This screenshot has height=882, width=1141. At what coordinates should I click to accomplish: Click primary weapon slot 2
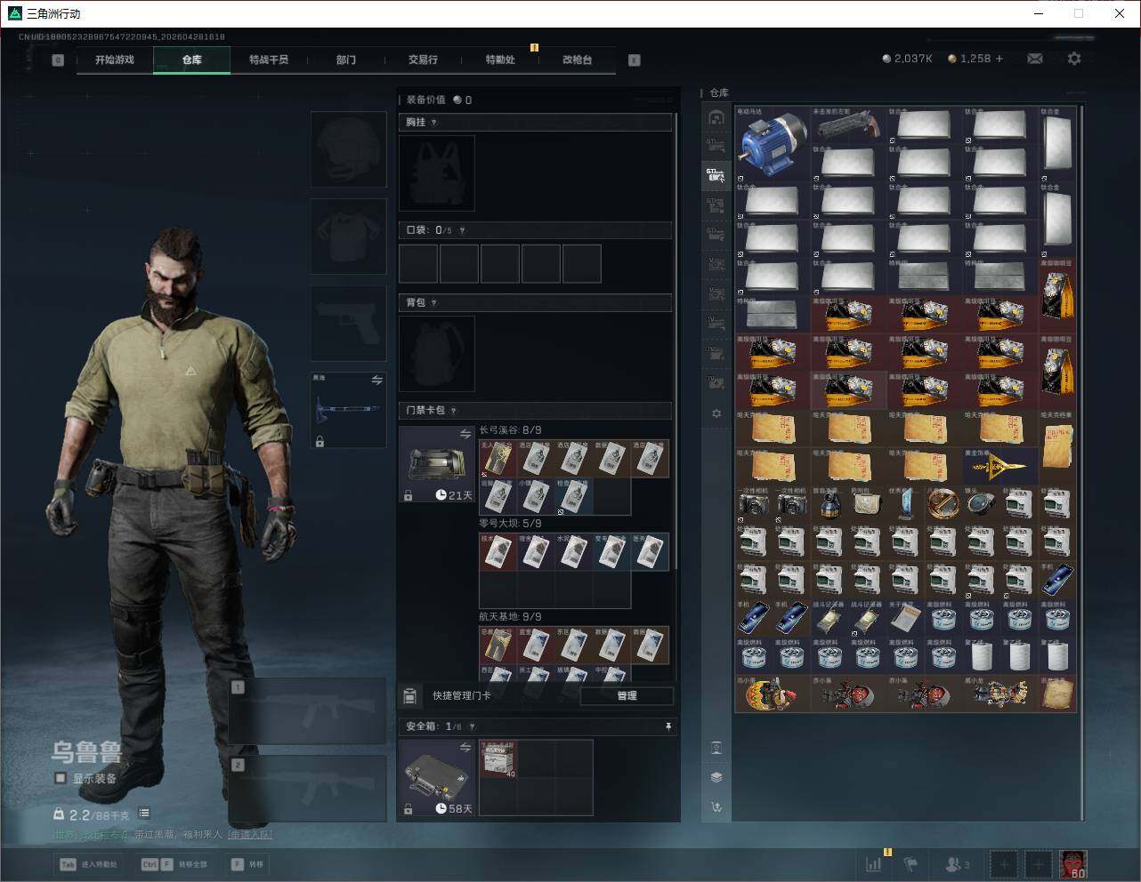pyautogui.click(x=308, y=790)
